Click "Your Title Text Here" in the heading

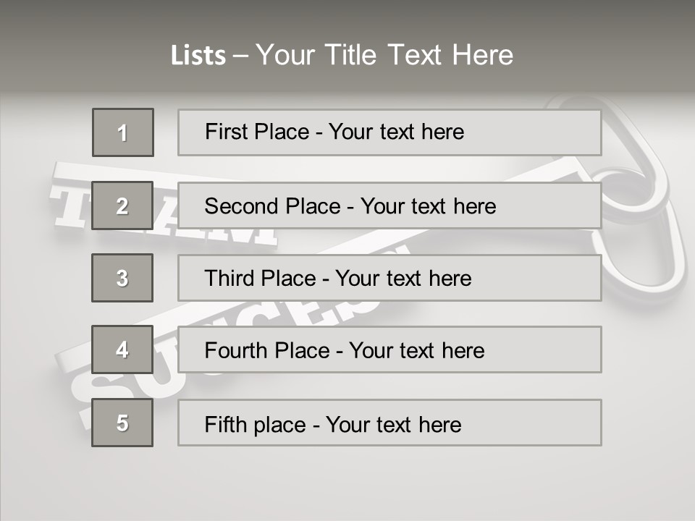click(x=384, y=56)
